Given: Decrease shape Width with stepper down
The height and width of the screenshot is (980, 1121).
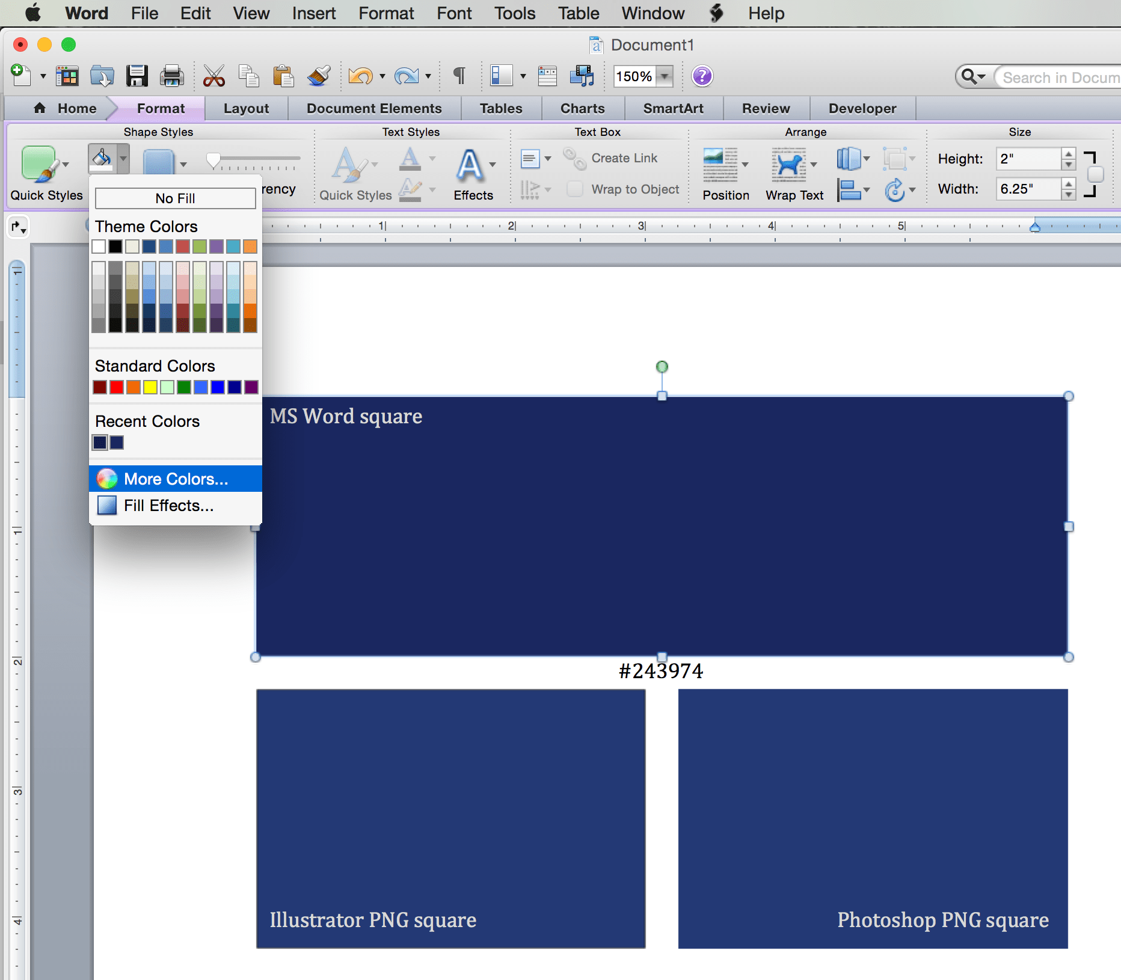Looking at the screenshot, I should 1069,194.
